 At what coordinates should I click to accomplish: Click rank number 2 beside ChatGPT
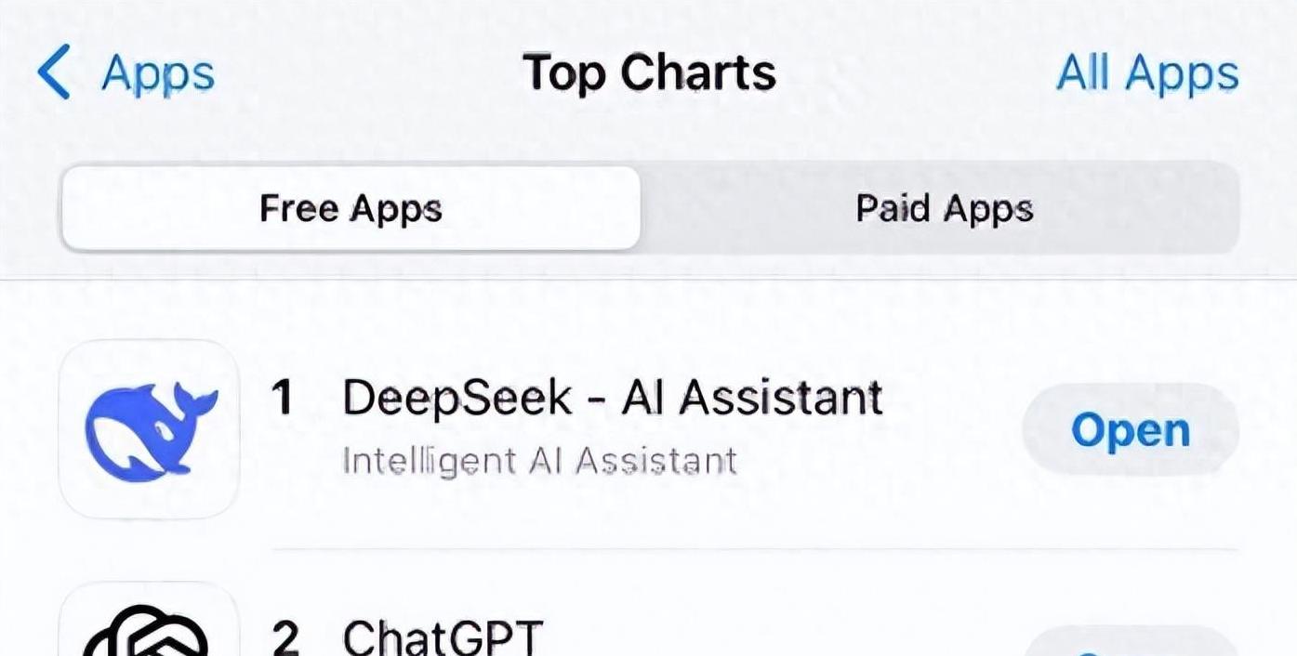[285, 637]
